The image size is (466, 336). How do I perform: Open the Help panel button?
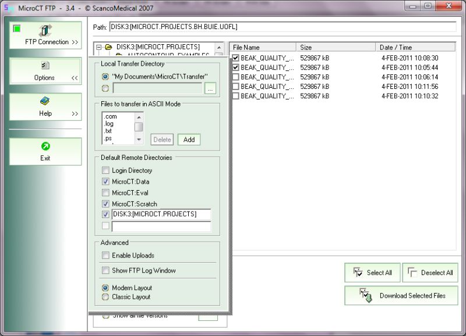45,107
